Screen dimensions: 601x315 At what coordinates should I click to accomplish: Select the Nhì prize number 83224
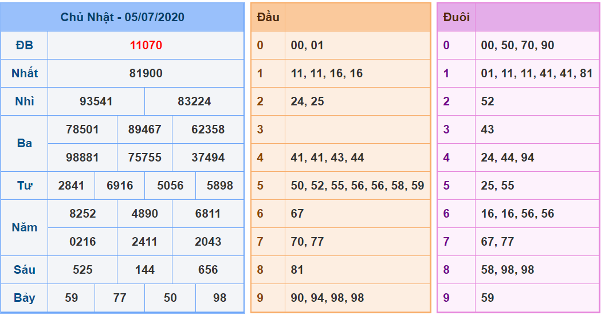(194, 101)
